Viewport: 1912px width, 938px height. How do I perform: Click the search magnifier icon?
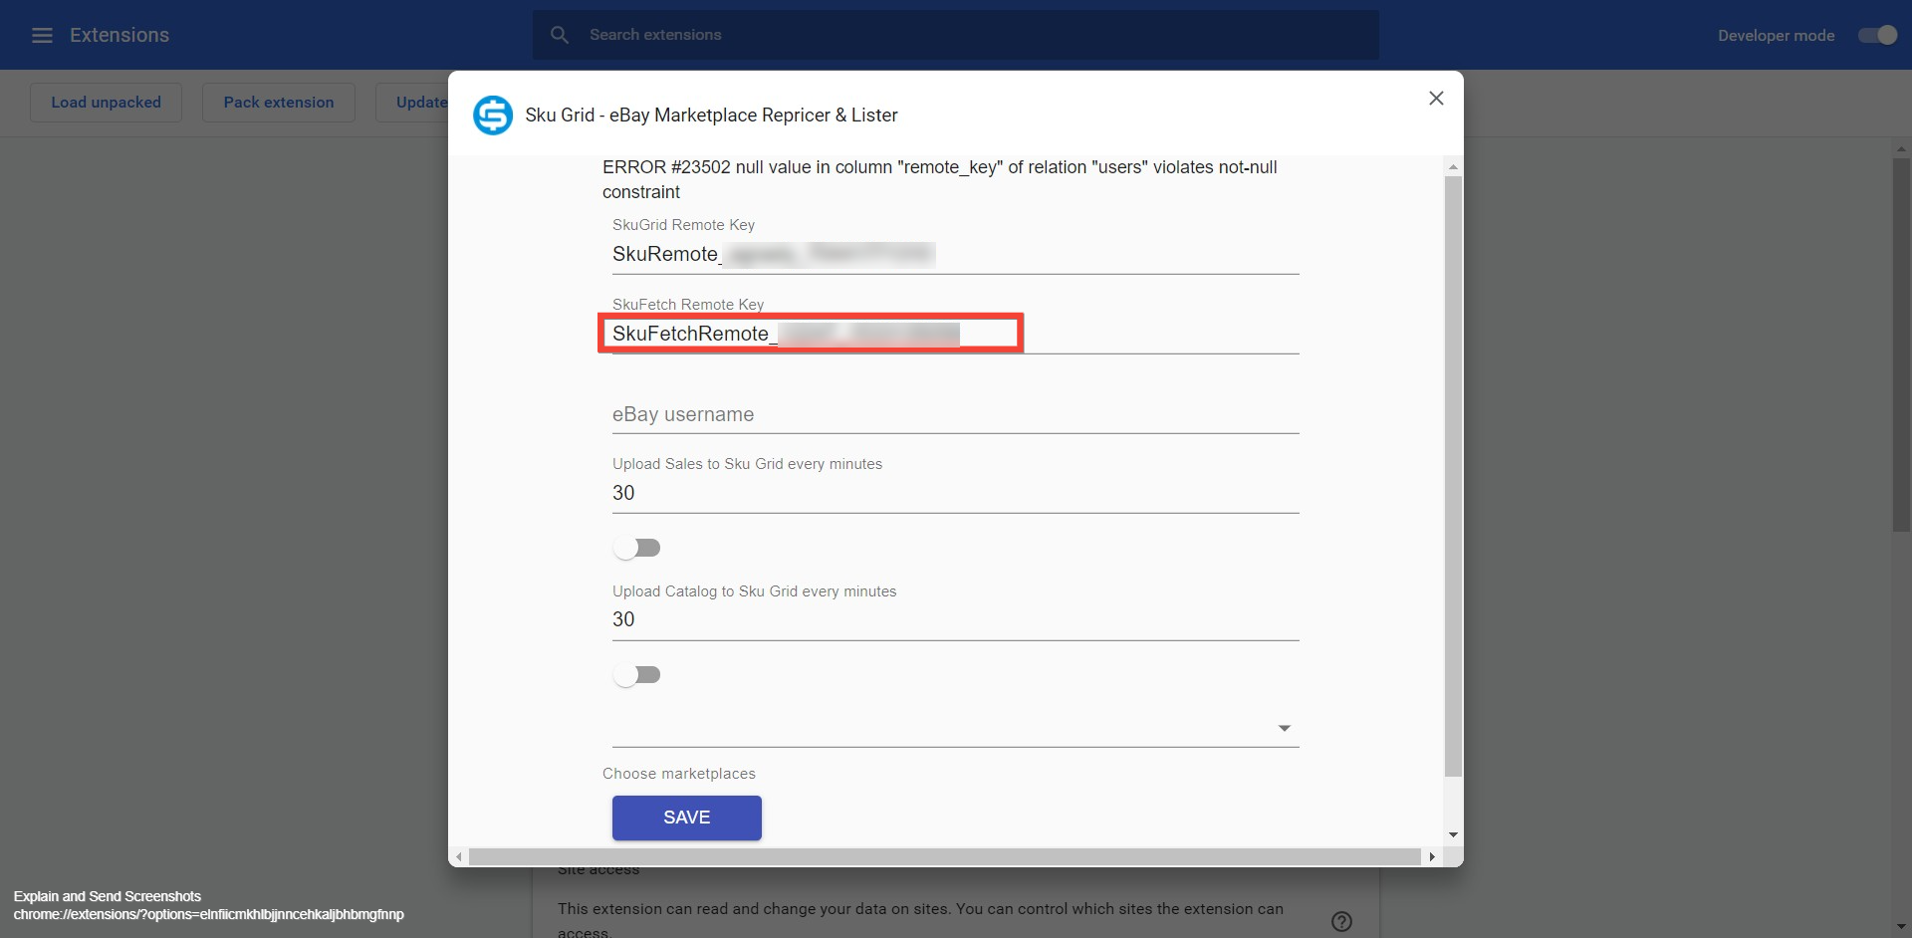point(560,35)
